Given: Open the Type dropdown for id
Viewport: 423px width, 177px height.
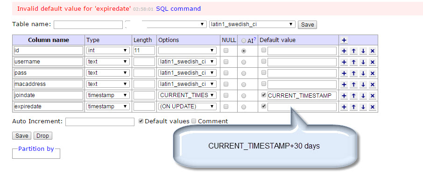Looking at the screenshot, I should (108, 50).
